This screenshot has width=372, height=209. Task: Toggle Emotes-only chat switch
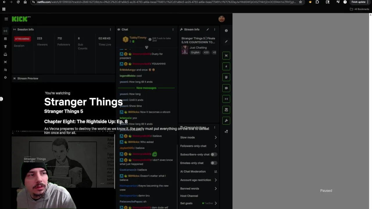point(214,163)
